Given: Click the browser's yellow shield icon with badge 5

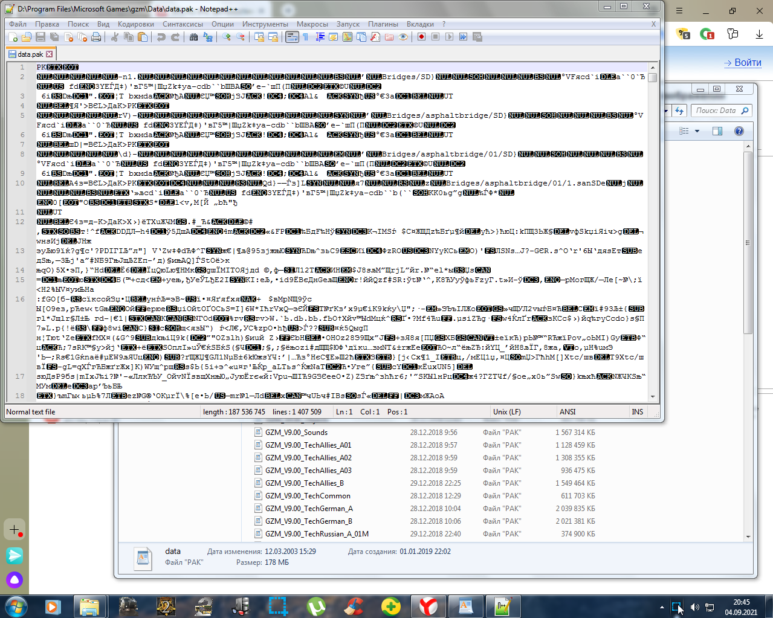Looking at the screenshot, I should (683, 34).
